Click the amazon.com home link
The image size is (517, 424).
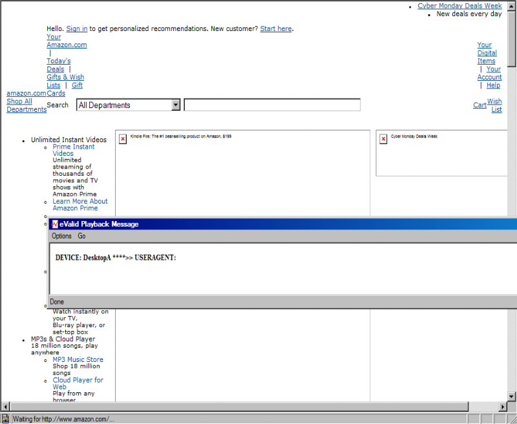point(26,93)
